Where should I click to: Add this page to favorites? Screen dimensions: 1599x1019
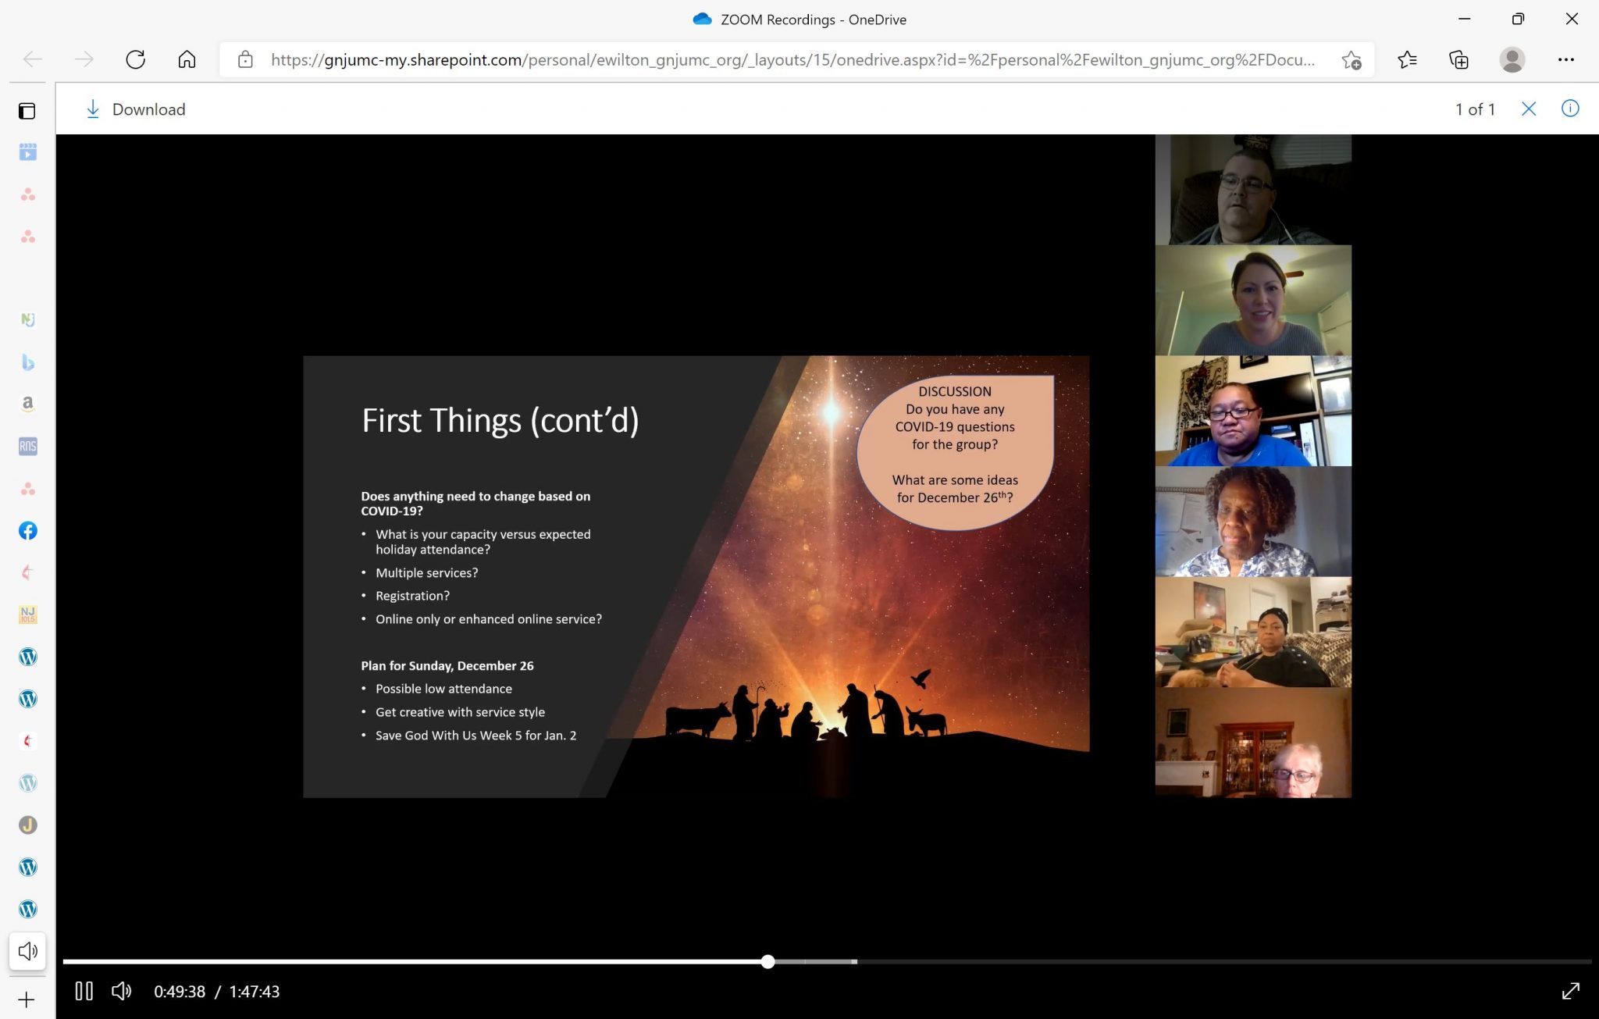(x=1351, y=60)
